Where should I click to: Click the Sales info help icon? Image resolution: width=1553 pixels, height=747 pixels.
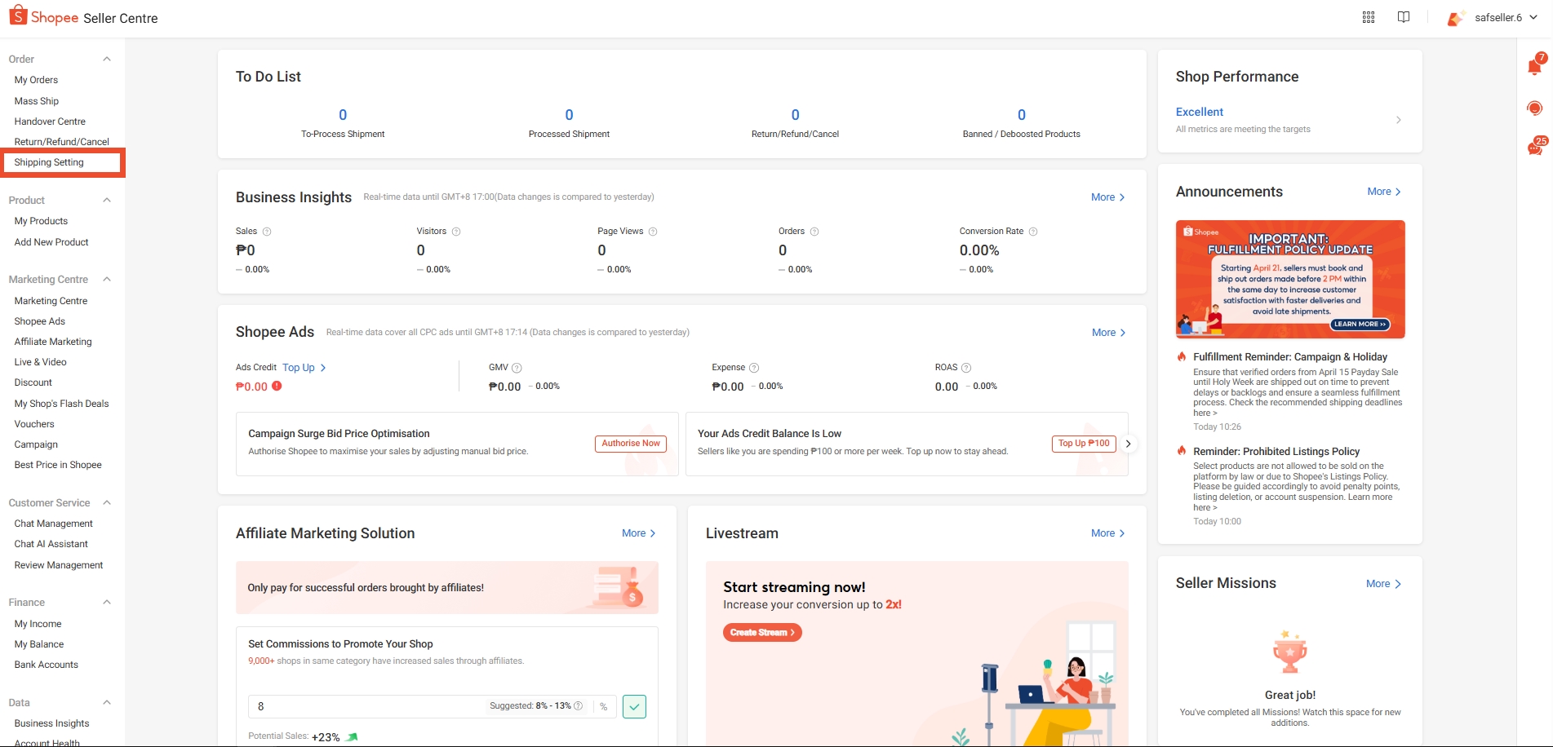pyautogui.click(x=267, y=232)
